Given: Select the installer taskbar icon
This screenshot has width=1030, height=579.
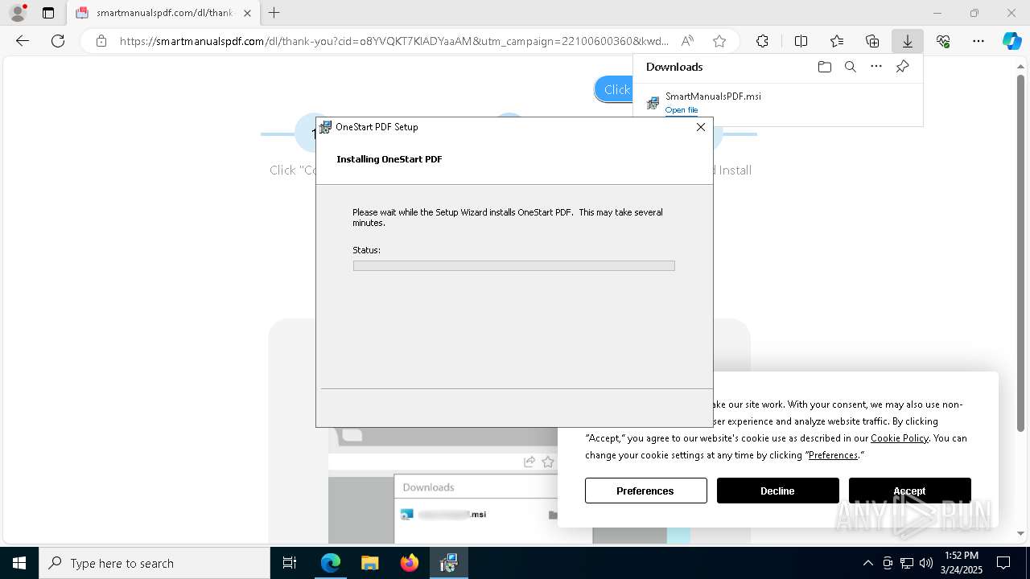Looking at the screenshot, I should pos(448,563).
